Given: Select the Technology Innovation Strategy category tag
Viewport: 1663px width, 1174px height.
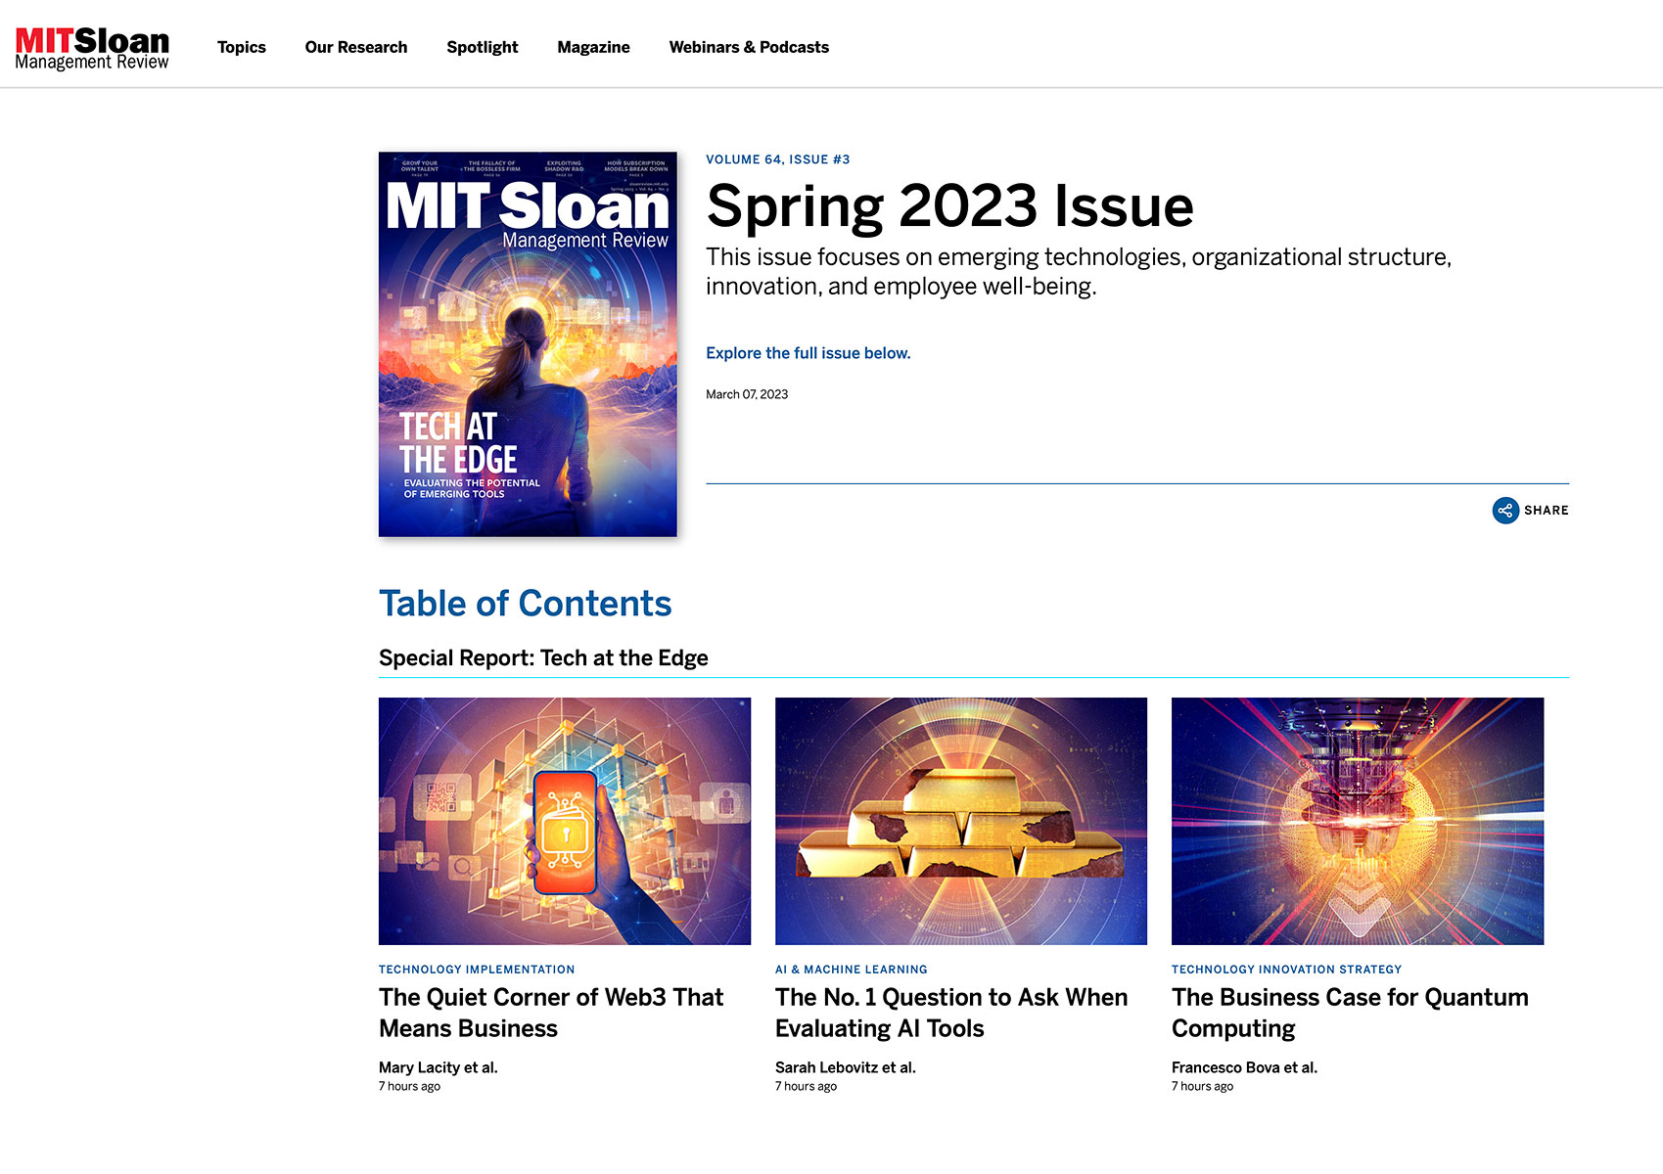Looking at the screenshot, I should pyautogui.click(x=1286, y=970).
